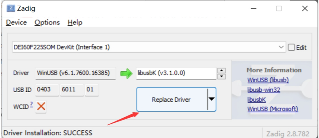Close the Zadig window
Viewport: 319px width, 138px height.
(305, 9)
